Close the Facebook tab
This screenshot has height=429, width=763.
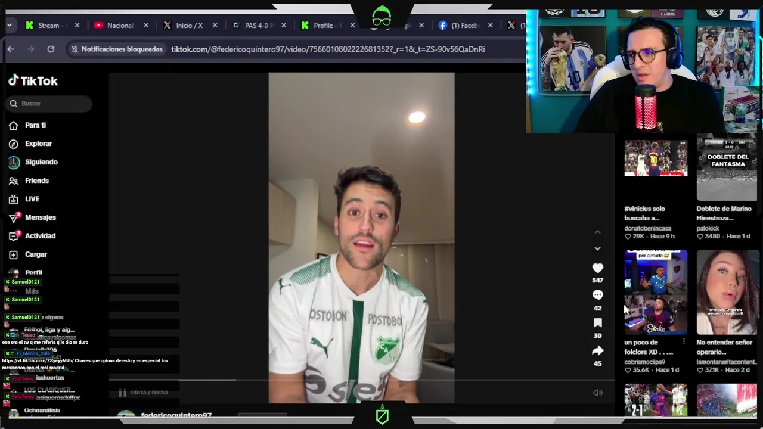pyautogui.click(x=491, y=26)
